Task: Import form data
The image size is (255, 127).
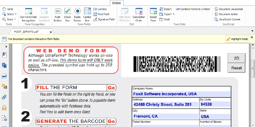Action: point(165,9)
